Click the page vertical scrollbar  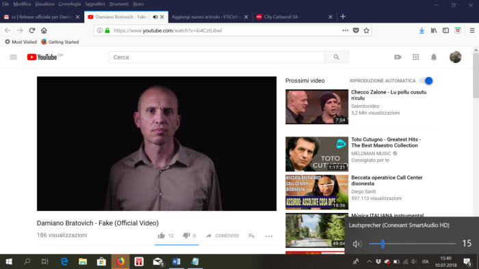[476, 76]
